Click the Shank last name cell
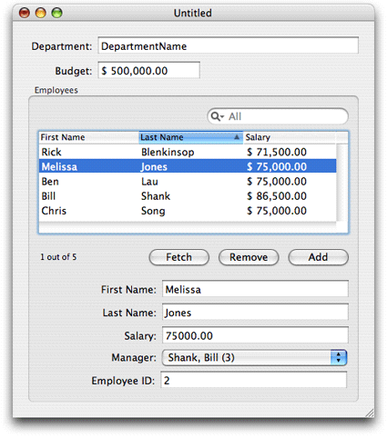Screen dimensions: 387x438 156,196
